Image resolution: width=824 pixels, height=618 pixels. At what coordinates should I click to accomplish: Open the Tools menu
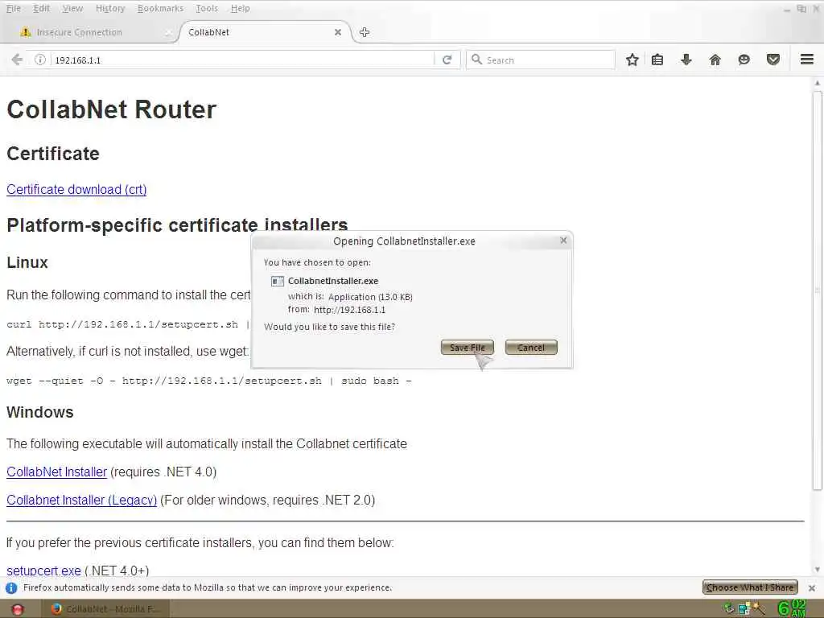[207, 8]
